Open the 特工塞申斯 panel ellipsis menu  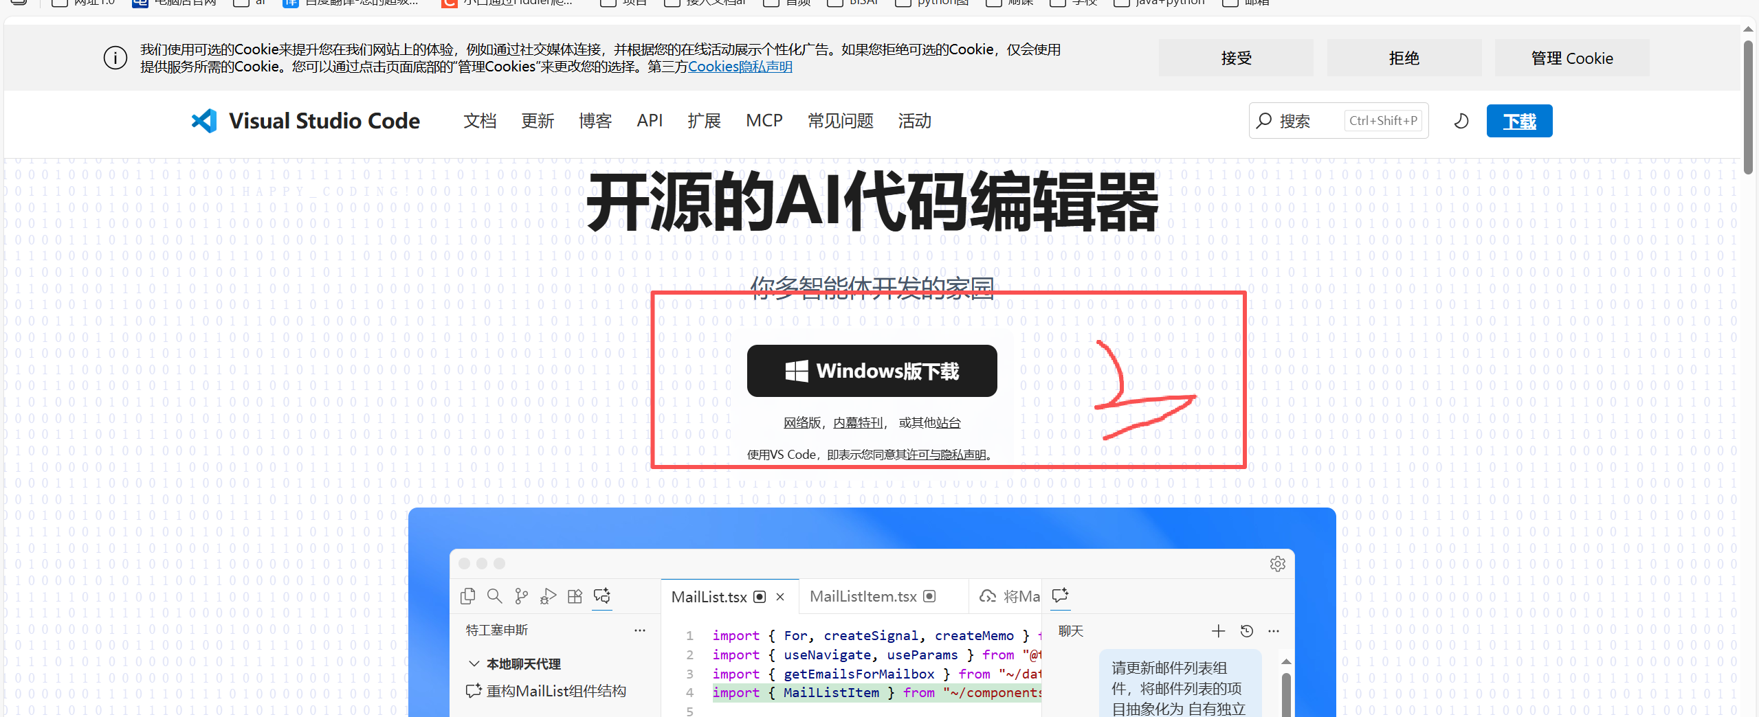pyautogui.click(x=640, y=630)
